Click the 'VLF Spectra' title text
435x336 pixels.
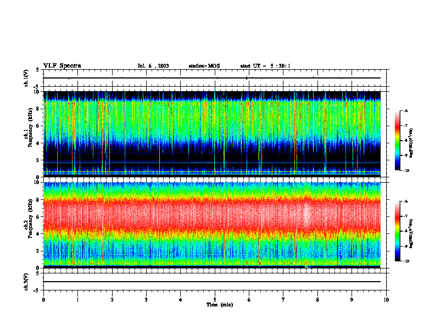pos(62,66)
